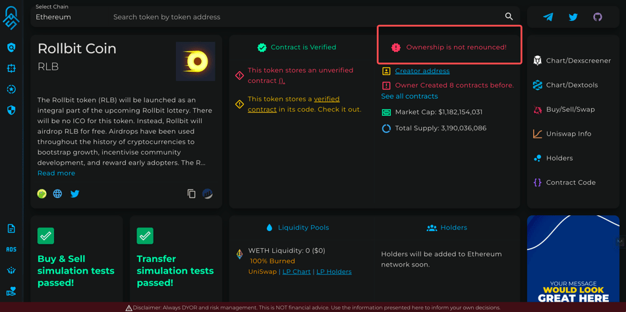This screenshot has width=626, height=312.
Task: Open the Creator address link
Action: 422,71
